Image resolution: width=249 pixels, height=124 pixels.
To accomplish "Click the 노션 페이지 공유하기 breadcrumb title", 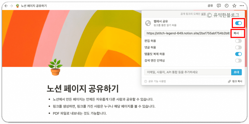I will point(34,6).
